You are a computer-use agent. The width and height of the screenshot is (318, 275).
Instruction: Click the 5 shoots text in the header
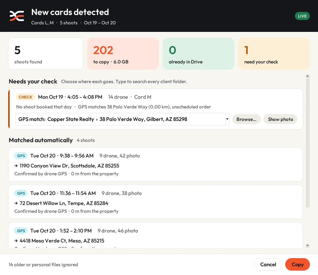point(69,23)
